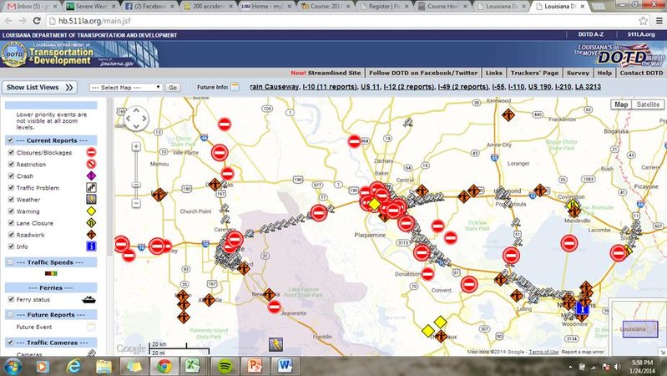Zoom in with the map plus button

[x=136, y=146]
